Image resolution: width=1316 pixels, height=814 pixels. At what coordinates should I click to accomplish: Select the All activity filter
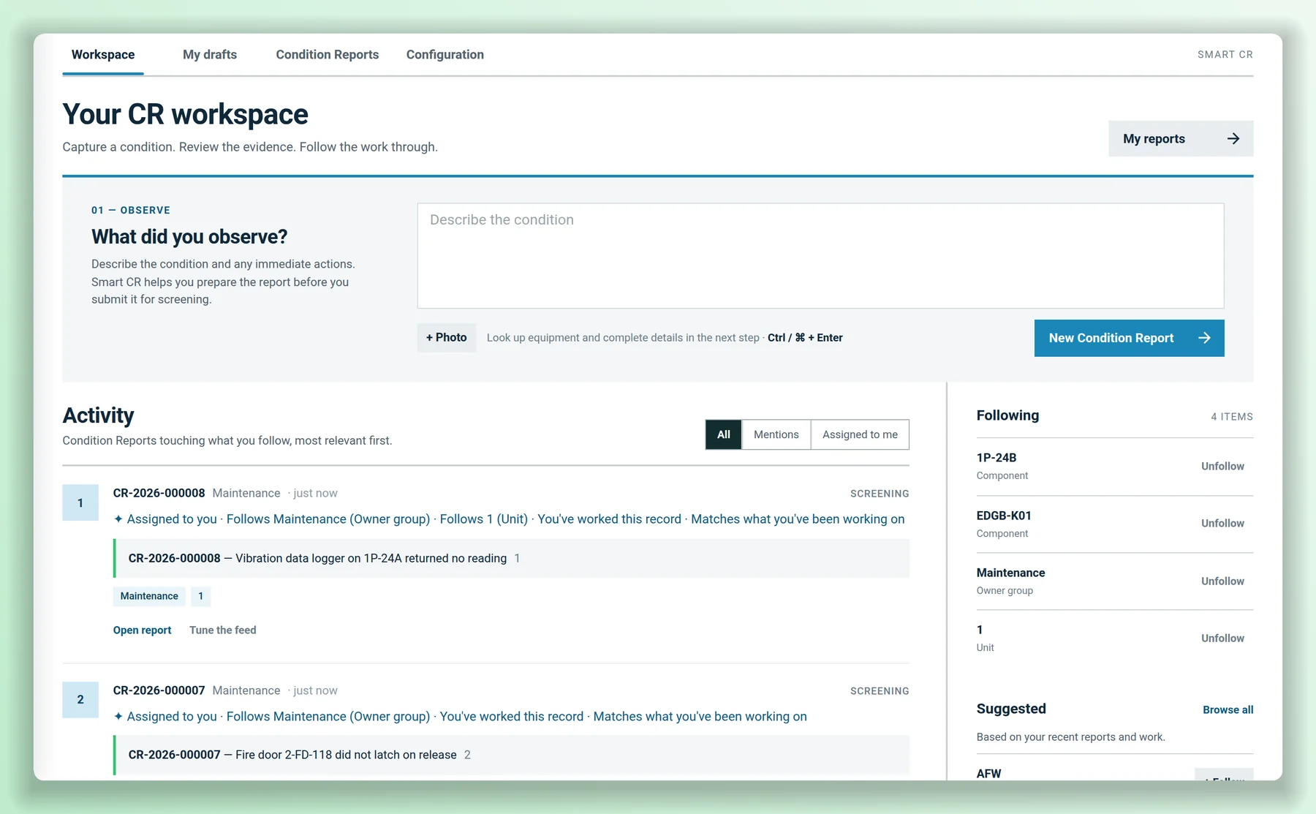[x=724, y=434]
